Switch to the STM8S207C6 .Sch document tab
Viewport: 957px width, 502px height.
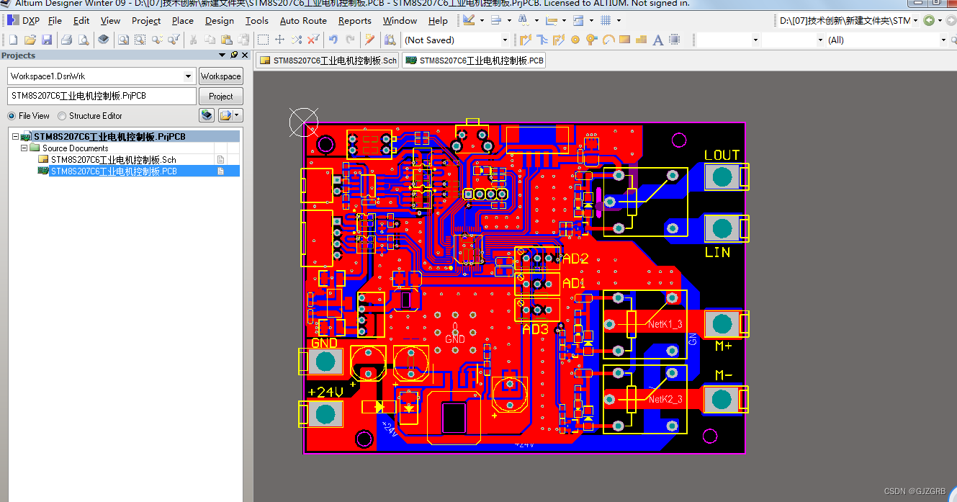(x=328, y=60)
